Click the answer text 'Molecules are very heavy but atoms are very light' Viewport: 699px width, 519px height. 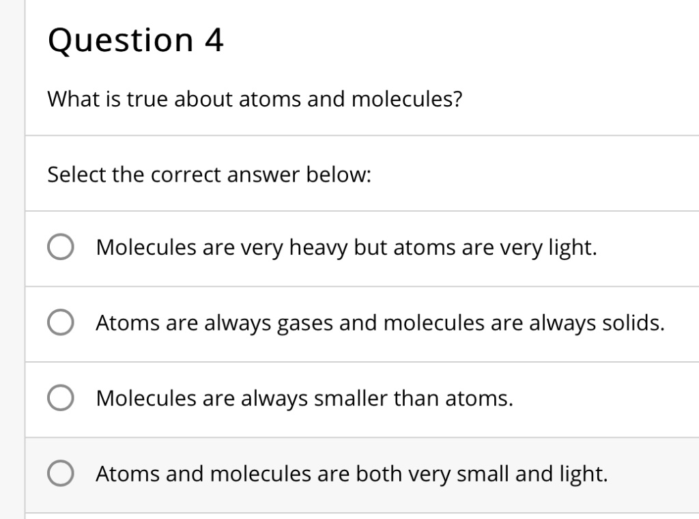coord(345,248)
